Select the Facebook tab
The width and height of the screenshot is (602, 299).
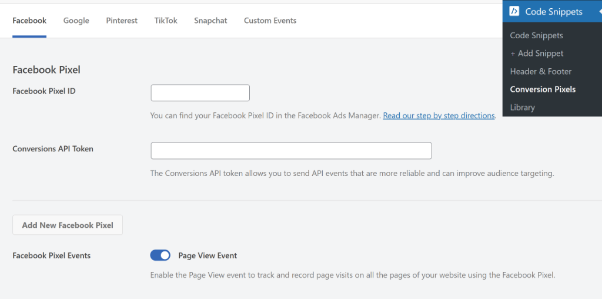click(29, 21)
